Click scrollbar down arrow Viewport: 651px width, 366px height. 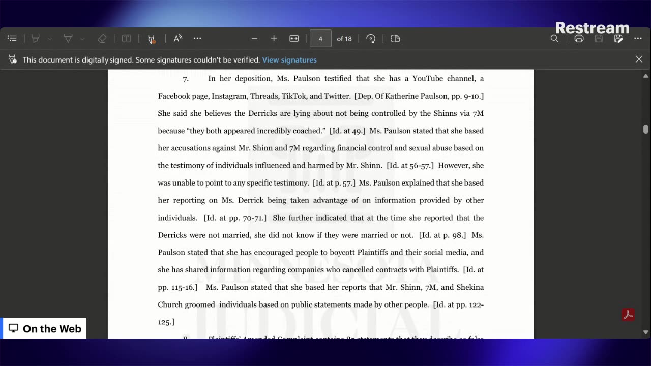(x=645, y=332)
